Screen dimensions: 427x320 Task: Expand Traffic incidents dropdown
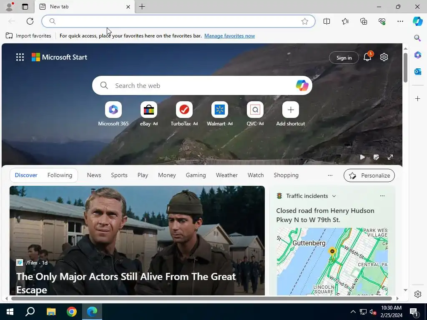[334, 196]
